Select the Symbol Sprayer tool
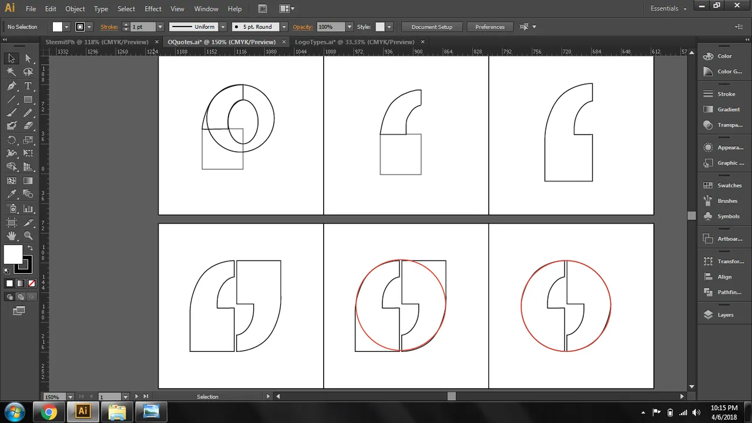This screenshot has width=752, height=423. (11, 209)
